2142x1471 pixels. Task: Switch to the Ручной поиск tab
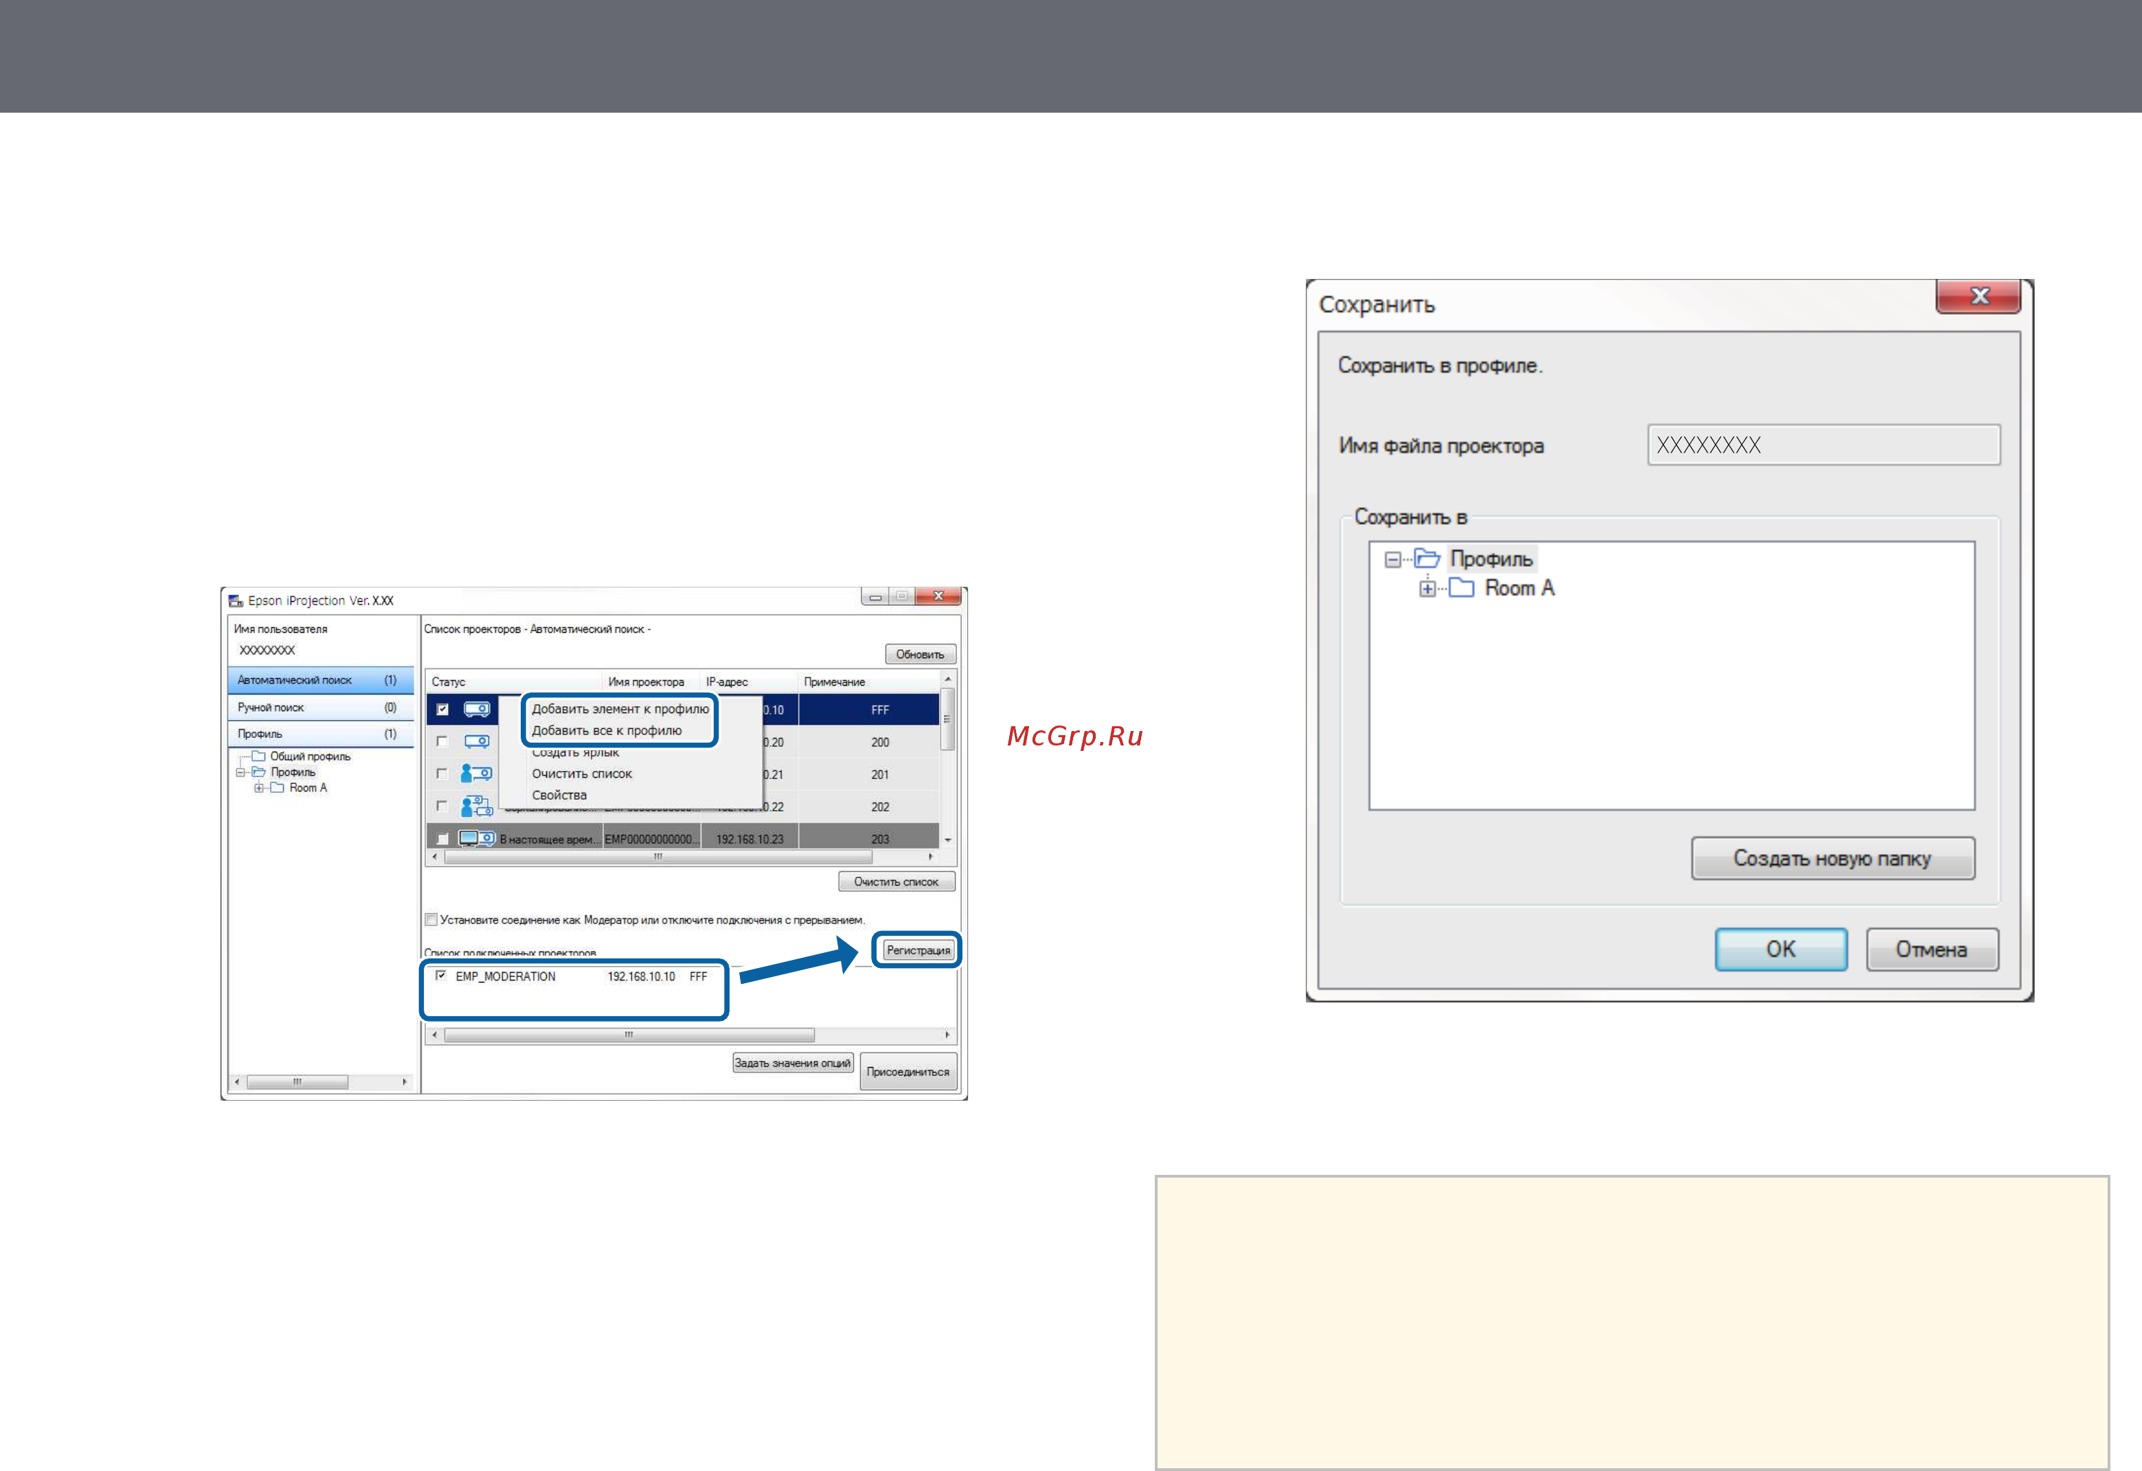(320, 707)
